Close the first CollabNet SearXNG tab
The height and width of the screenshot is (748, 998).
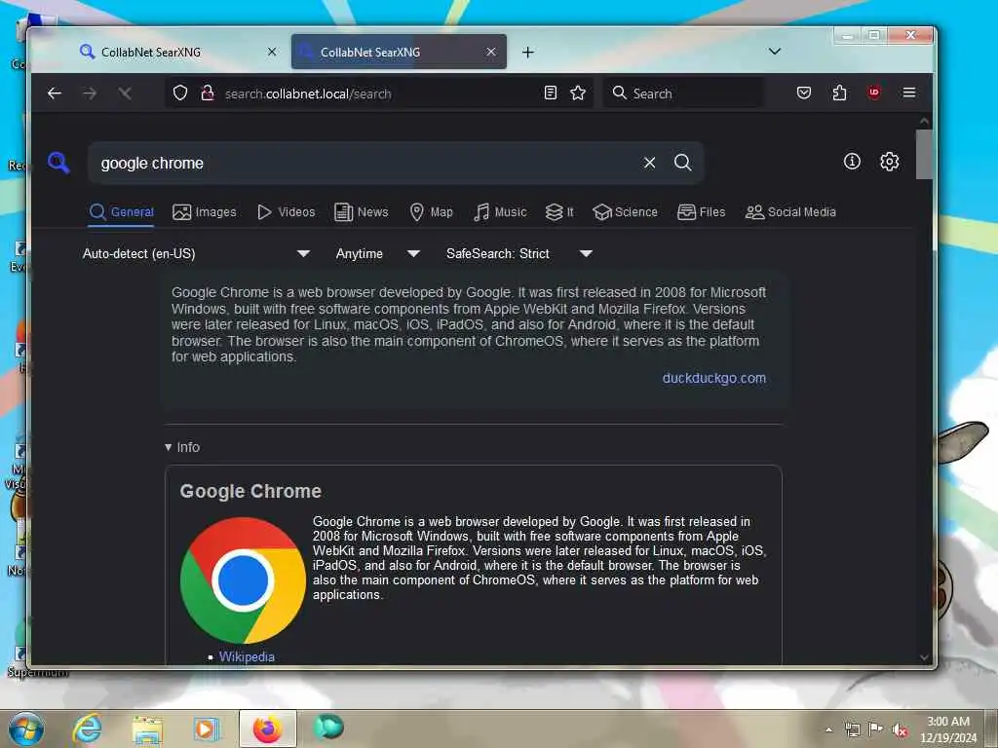tap(272, 52)
